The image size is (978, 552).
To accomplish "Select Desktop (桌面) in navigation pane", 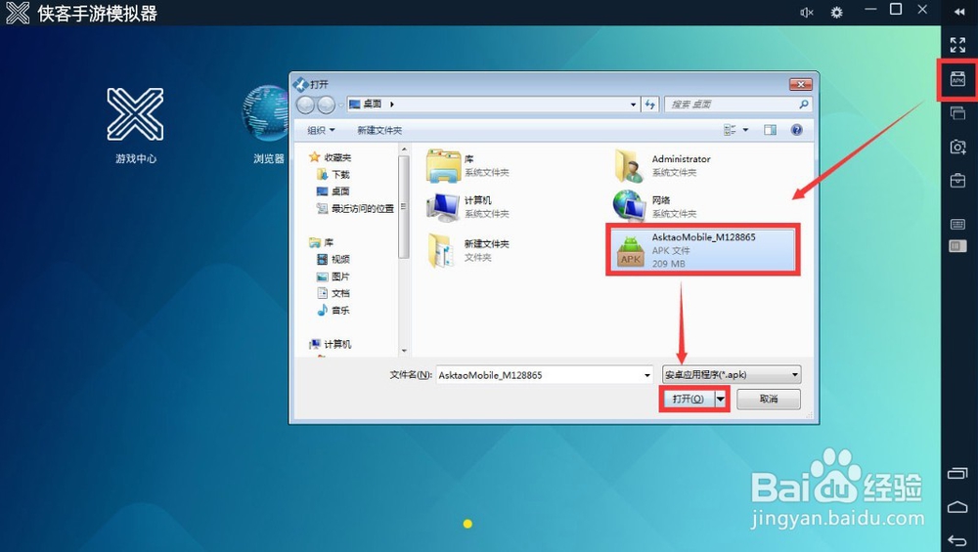I will pos(333,191).
